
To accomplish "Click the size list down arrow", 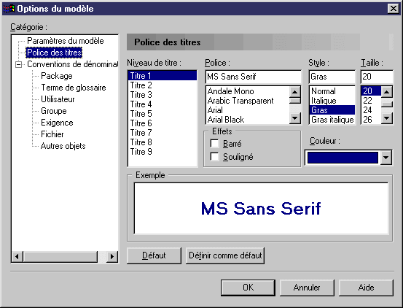I will pos(387,118).
